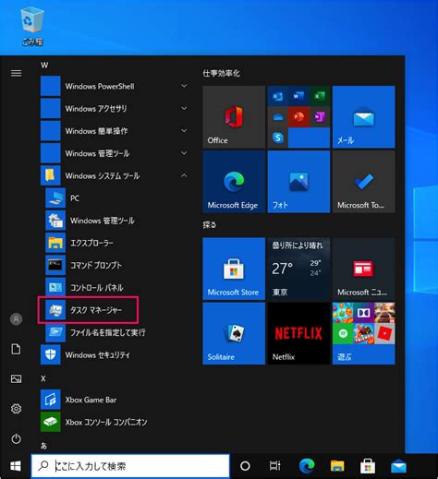438x479 pixels.
Task: Open Documents icon in Start sidebar
Action: click(16, 349)
